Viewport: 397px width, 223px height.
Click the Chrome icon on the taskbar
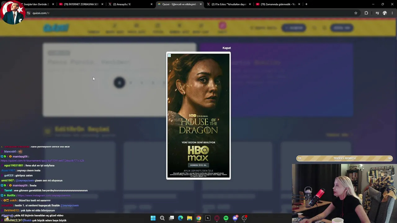click(199, 218)
